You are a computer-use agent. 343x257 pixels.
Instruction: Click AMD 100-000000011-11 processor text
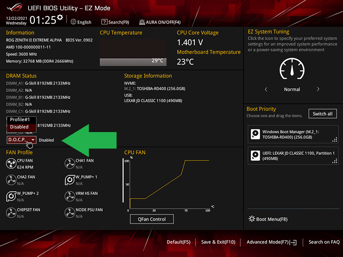[28, 47]
